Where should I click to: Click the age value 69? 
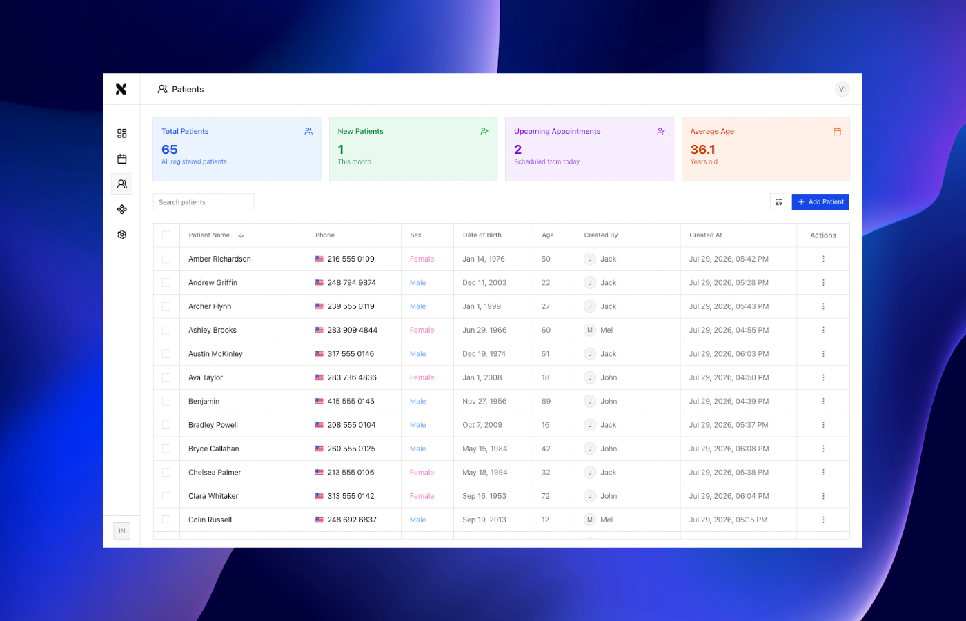(x=546, y=401)
